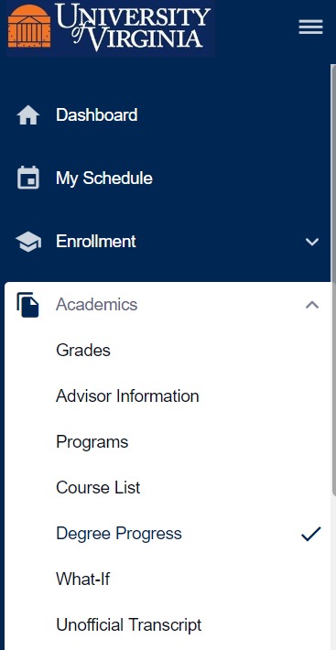Image resolution: width=336 pixels, height=650 pixels.
Task: Expand the Enrollment chevron
Action: [x=312, y=242]
